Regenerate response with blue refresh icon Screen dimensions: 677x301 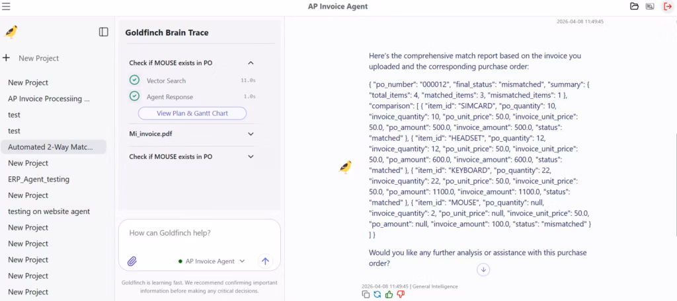(x=378, y=294)
